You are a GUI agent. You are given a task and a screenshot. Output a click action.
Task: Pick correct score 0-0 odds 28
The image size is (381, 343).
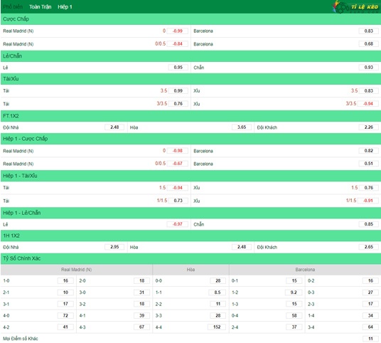click(x=218, y=280)
